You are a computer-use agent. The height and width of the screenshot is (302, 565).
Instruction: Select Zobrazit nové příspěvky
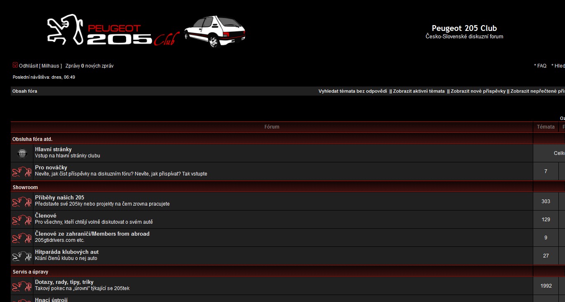pos(478,91)
